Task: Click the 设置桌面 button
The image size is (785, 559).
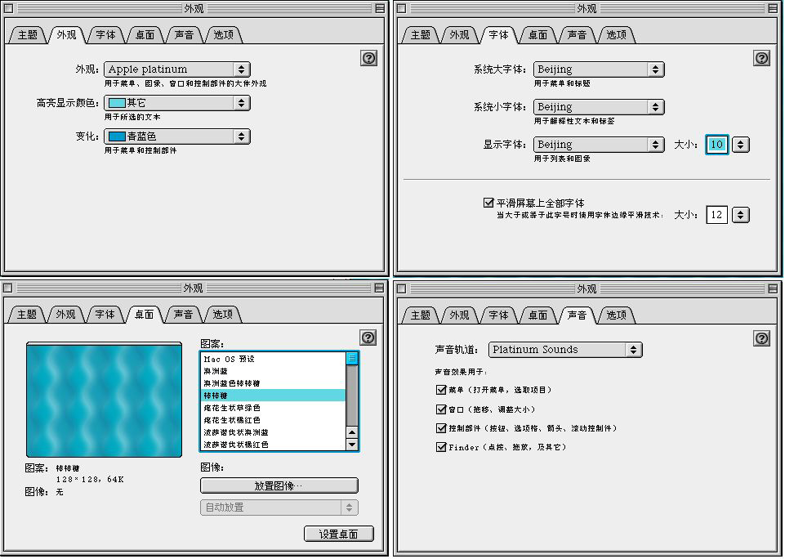Action: coord(339,534)
